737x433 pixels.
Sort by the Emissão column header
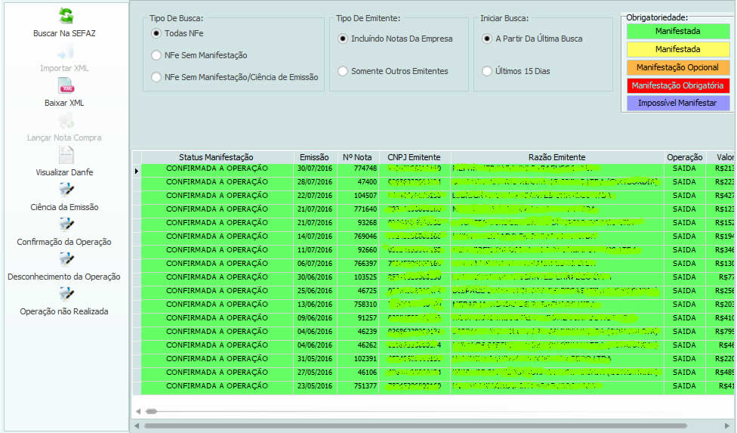coord(314,157)
